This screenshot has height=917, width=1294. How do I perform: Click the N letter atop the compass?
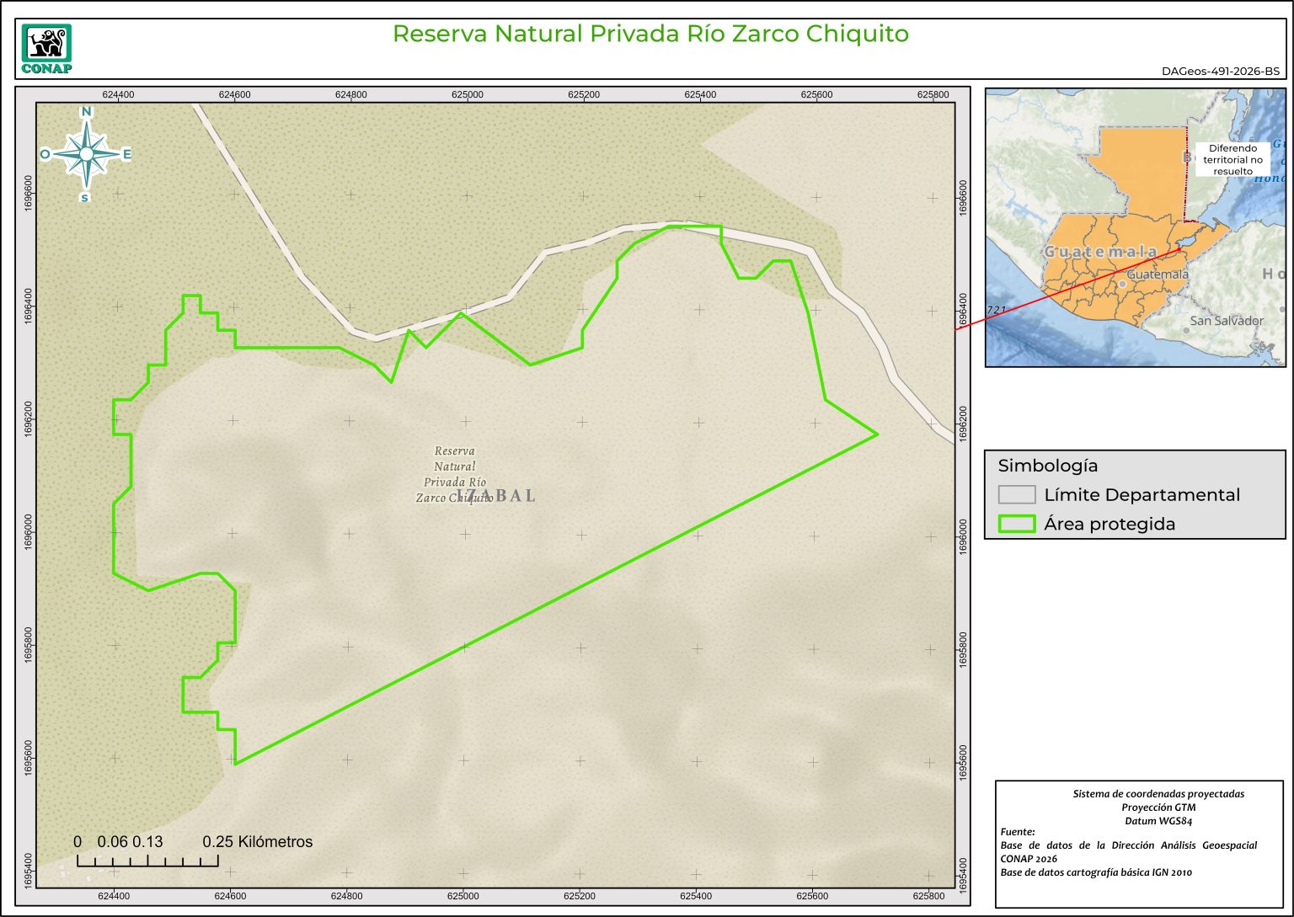[x=86, y=112]
